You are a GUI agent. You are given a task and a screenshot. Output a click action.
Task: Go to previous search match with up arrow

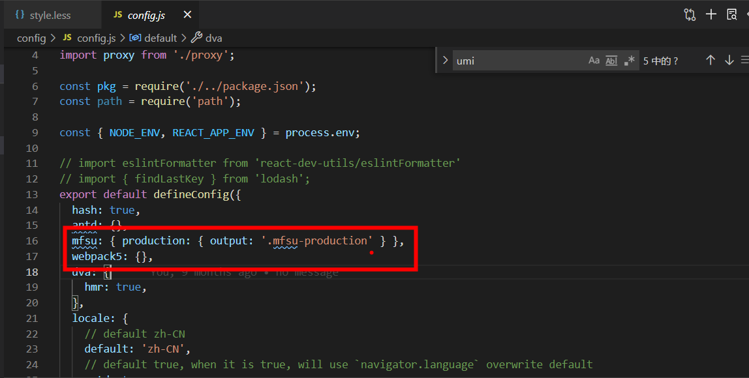(x=711, y=60)
